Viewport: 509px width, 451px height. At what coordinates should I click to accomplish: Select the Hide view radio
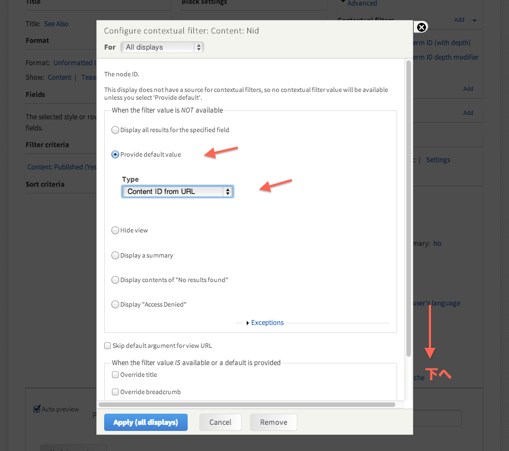pyautogui.click(x=115, y=230)
